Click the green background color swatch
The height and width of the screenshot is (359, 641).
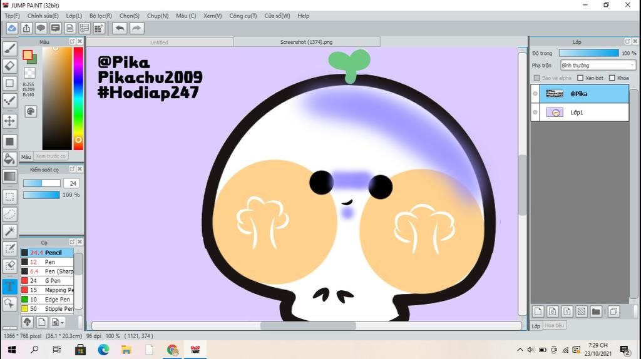tap(34, 61)
